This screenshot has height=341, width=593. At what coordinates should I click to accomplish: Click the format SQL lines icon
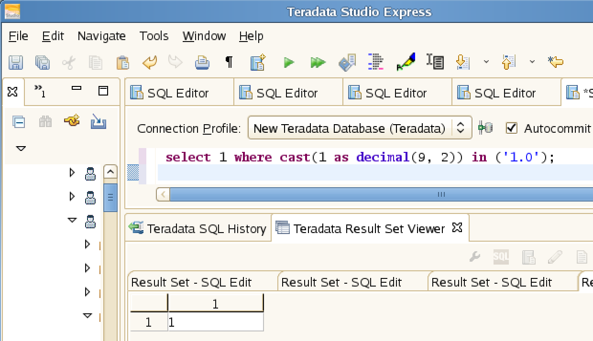coord(376,62)
